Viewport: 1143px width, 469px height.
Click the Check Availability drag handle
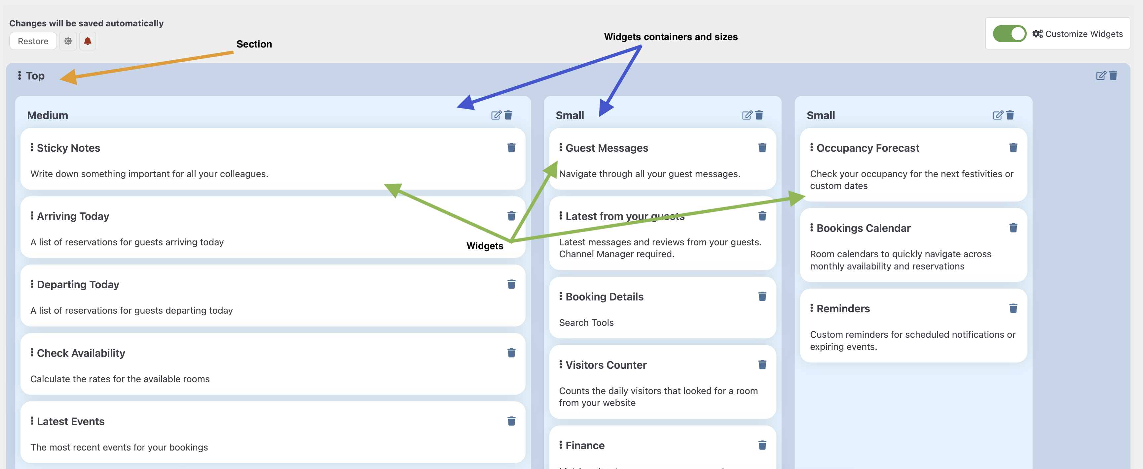point(32,353)
